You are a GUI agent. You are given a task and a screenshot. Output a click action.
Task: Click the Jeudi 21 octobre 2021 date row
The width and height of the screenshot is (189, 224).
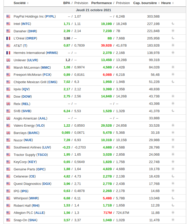[x=93, y=10]
